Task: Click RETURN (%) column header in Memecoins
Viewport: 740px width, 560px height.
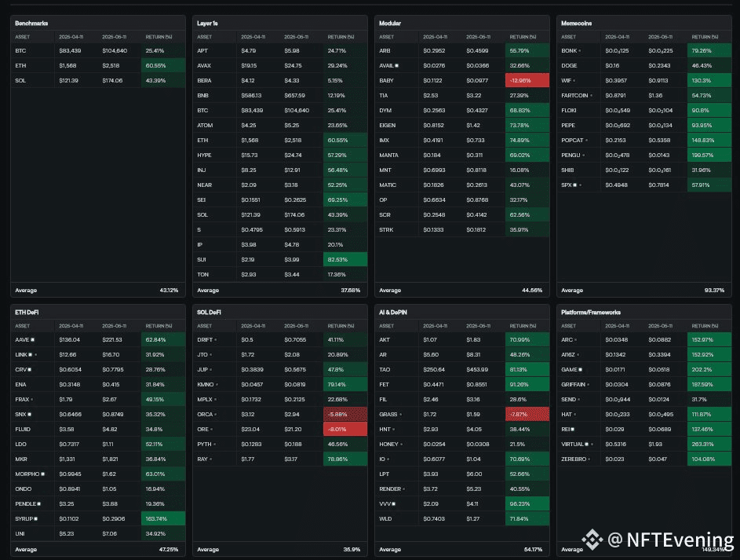Action: pos(705,37)
